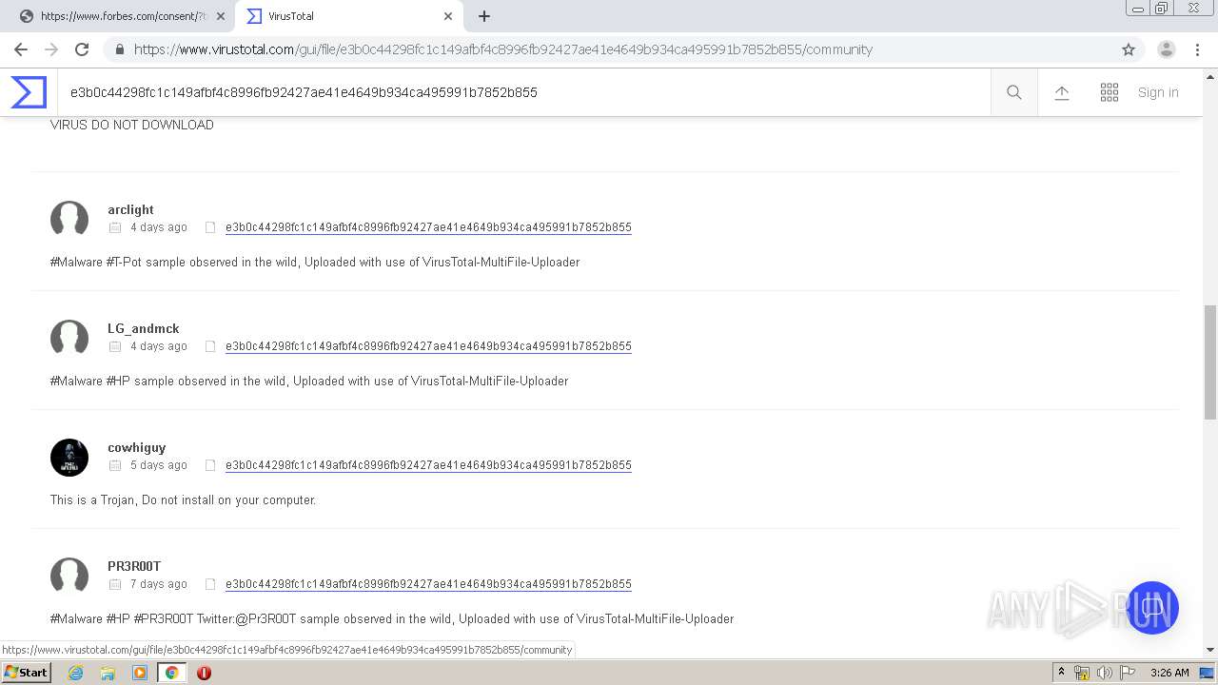Click the hash link in LG_andmck's comment
This screenshot has width=1218, height=685.
coord(428,346)
